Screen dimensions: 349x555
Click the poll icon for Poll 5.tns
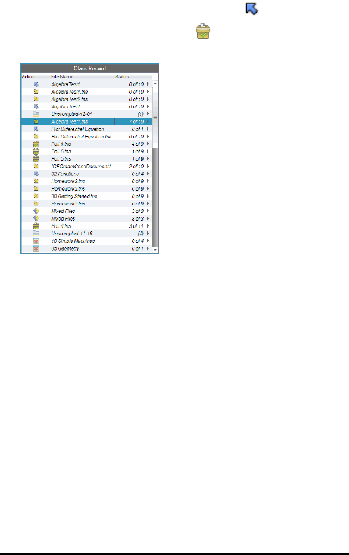36,159
